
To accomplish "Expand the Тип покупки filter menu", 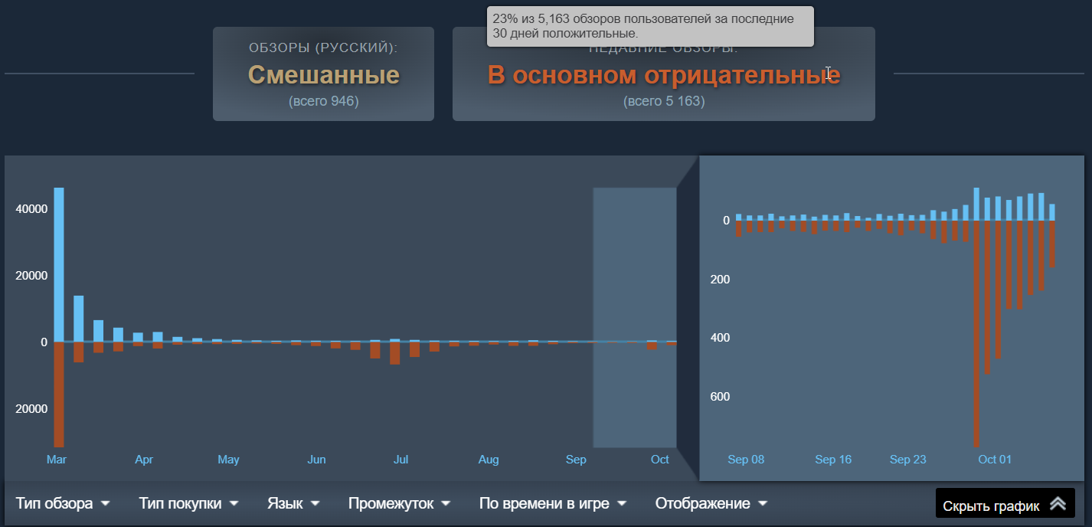I will pyautogui.click(x=188, y=503).
